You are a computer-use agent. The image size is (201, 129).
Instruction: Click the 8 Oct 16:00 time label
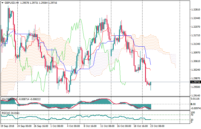90,126
